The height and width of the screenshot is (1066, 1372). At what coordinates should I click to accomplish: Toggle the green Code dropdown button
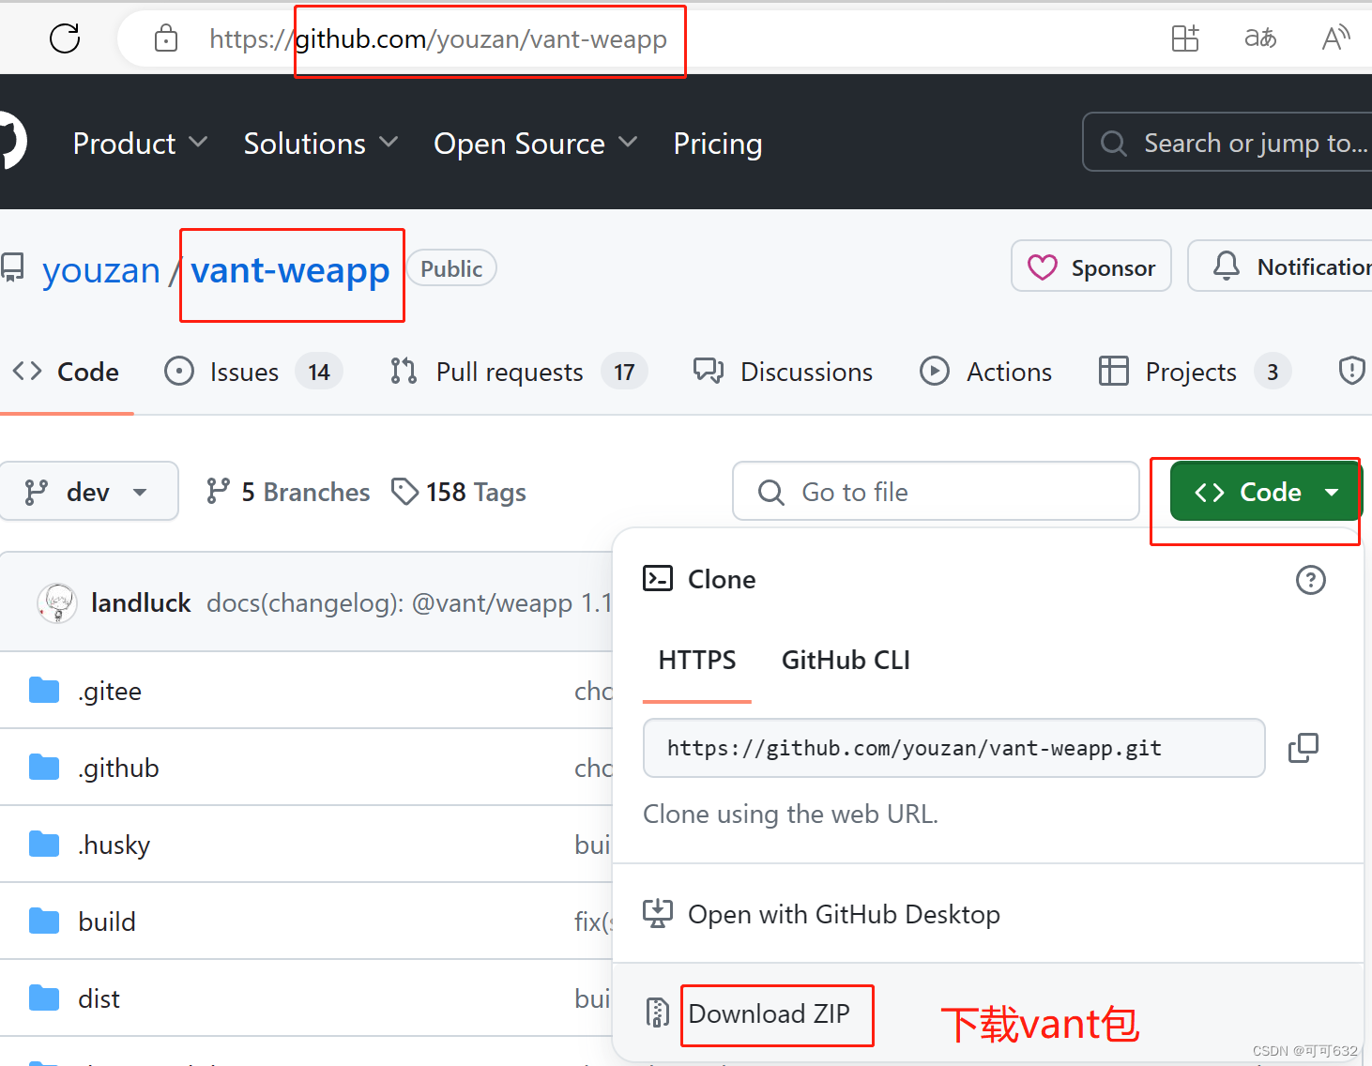[1265, 492]
